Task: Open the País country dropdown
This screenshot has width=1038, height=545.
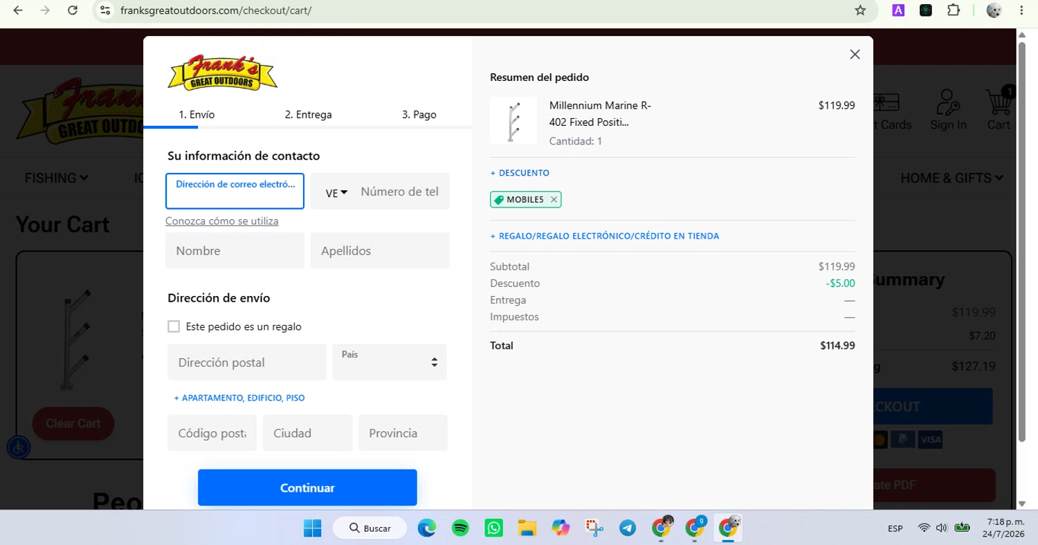Action: (390, 362)
